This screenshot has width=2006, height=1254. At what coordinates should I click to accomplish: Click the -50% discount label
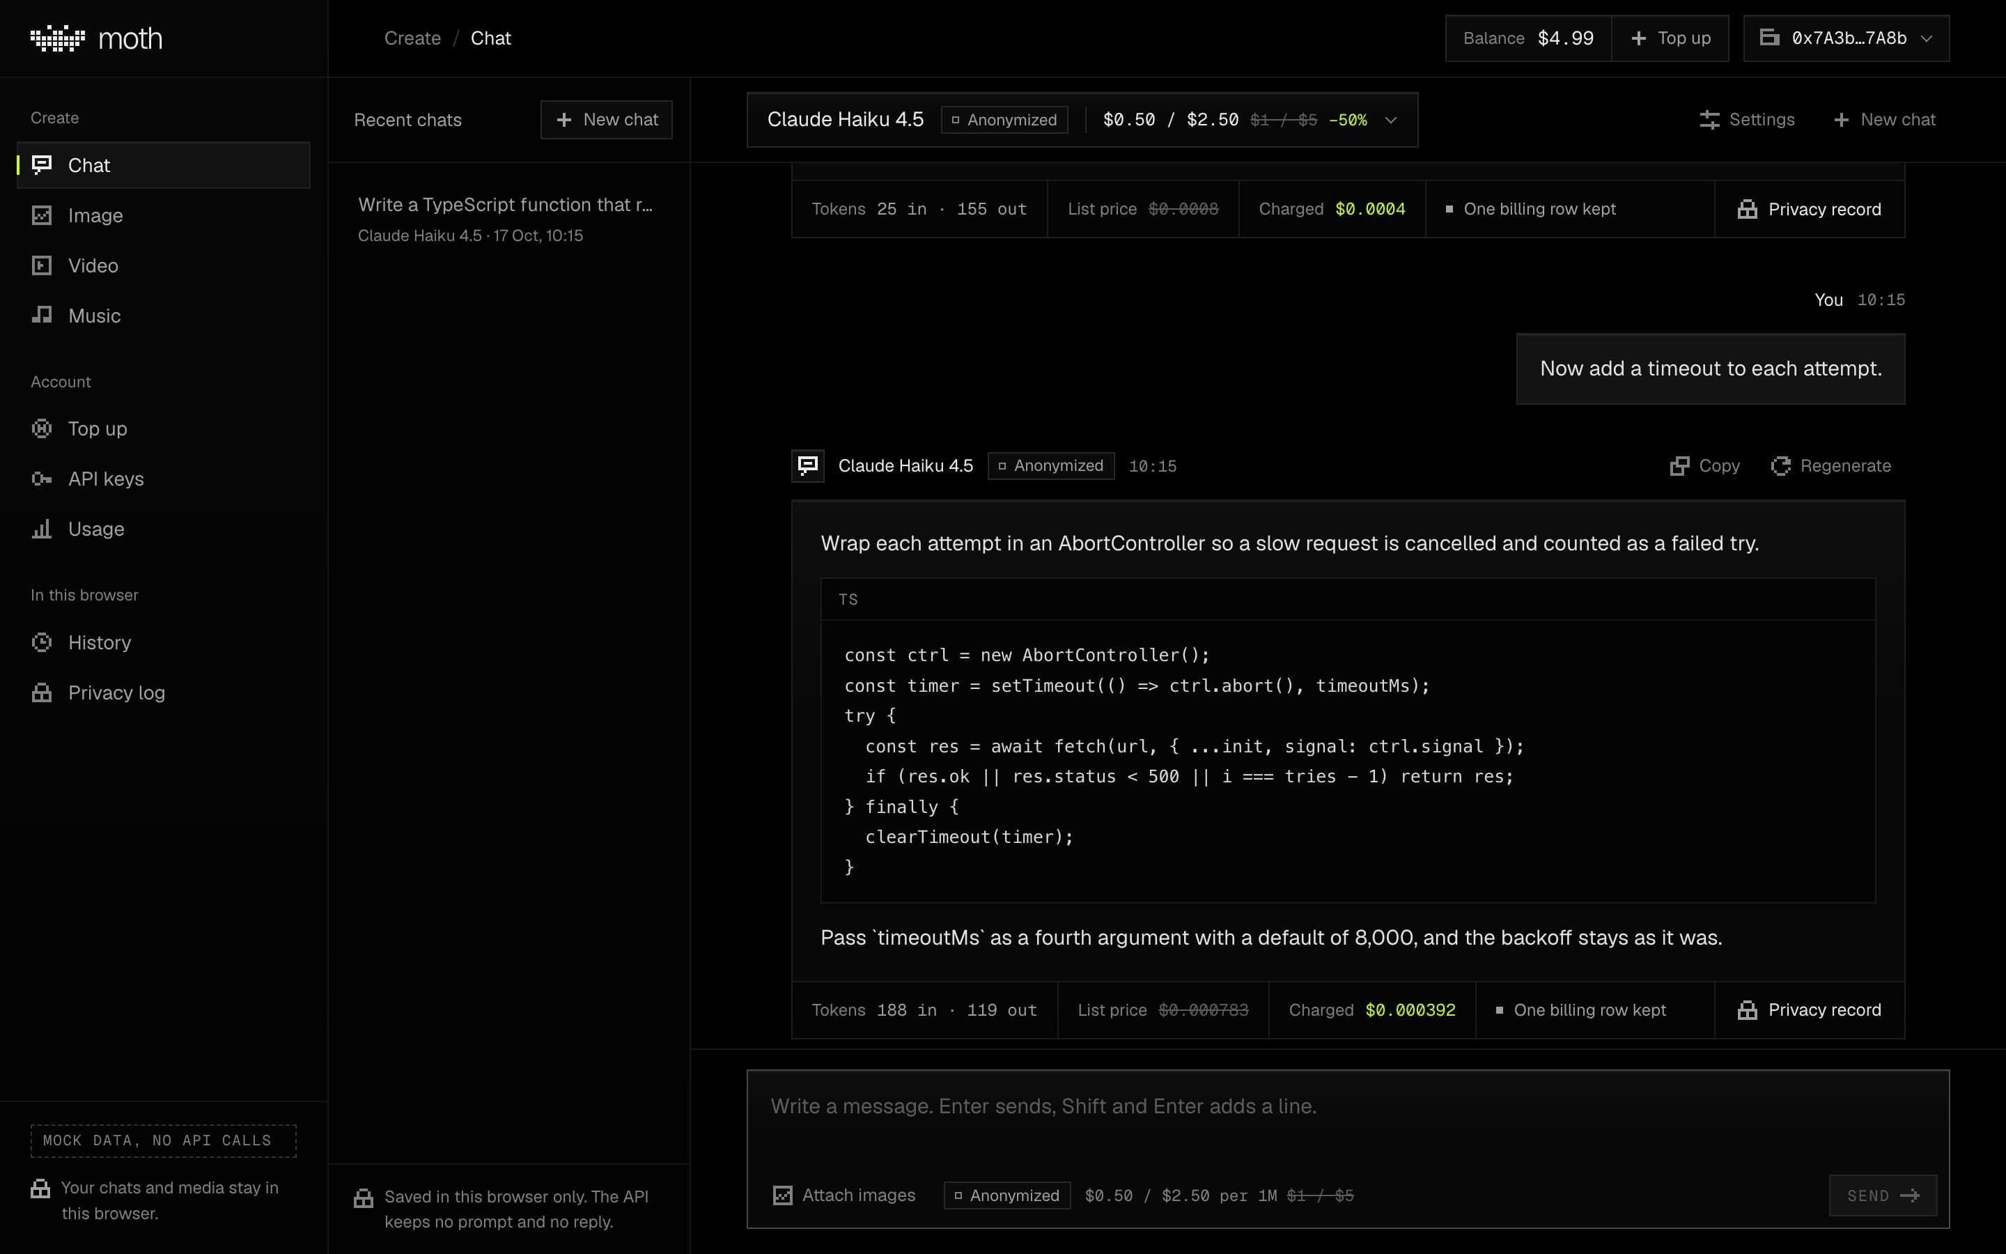pos(1348,121)
